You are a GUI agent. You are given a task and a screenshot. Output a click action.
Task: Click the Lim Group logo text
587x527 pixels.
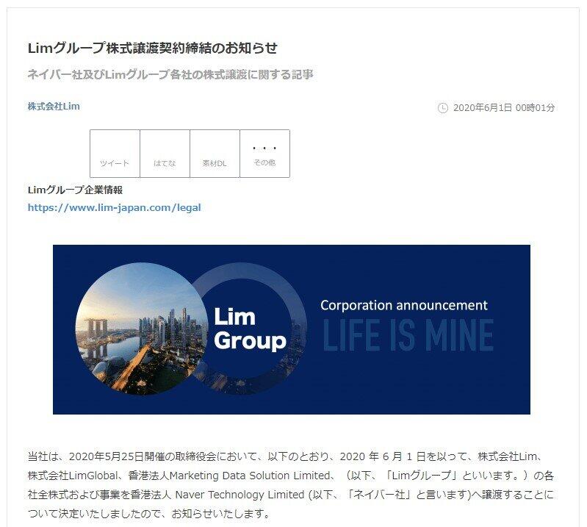250,329
